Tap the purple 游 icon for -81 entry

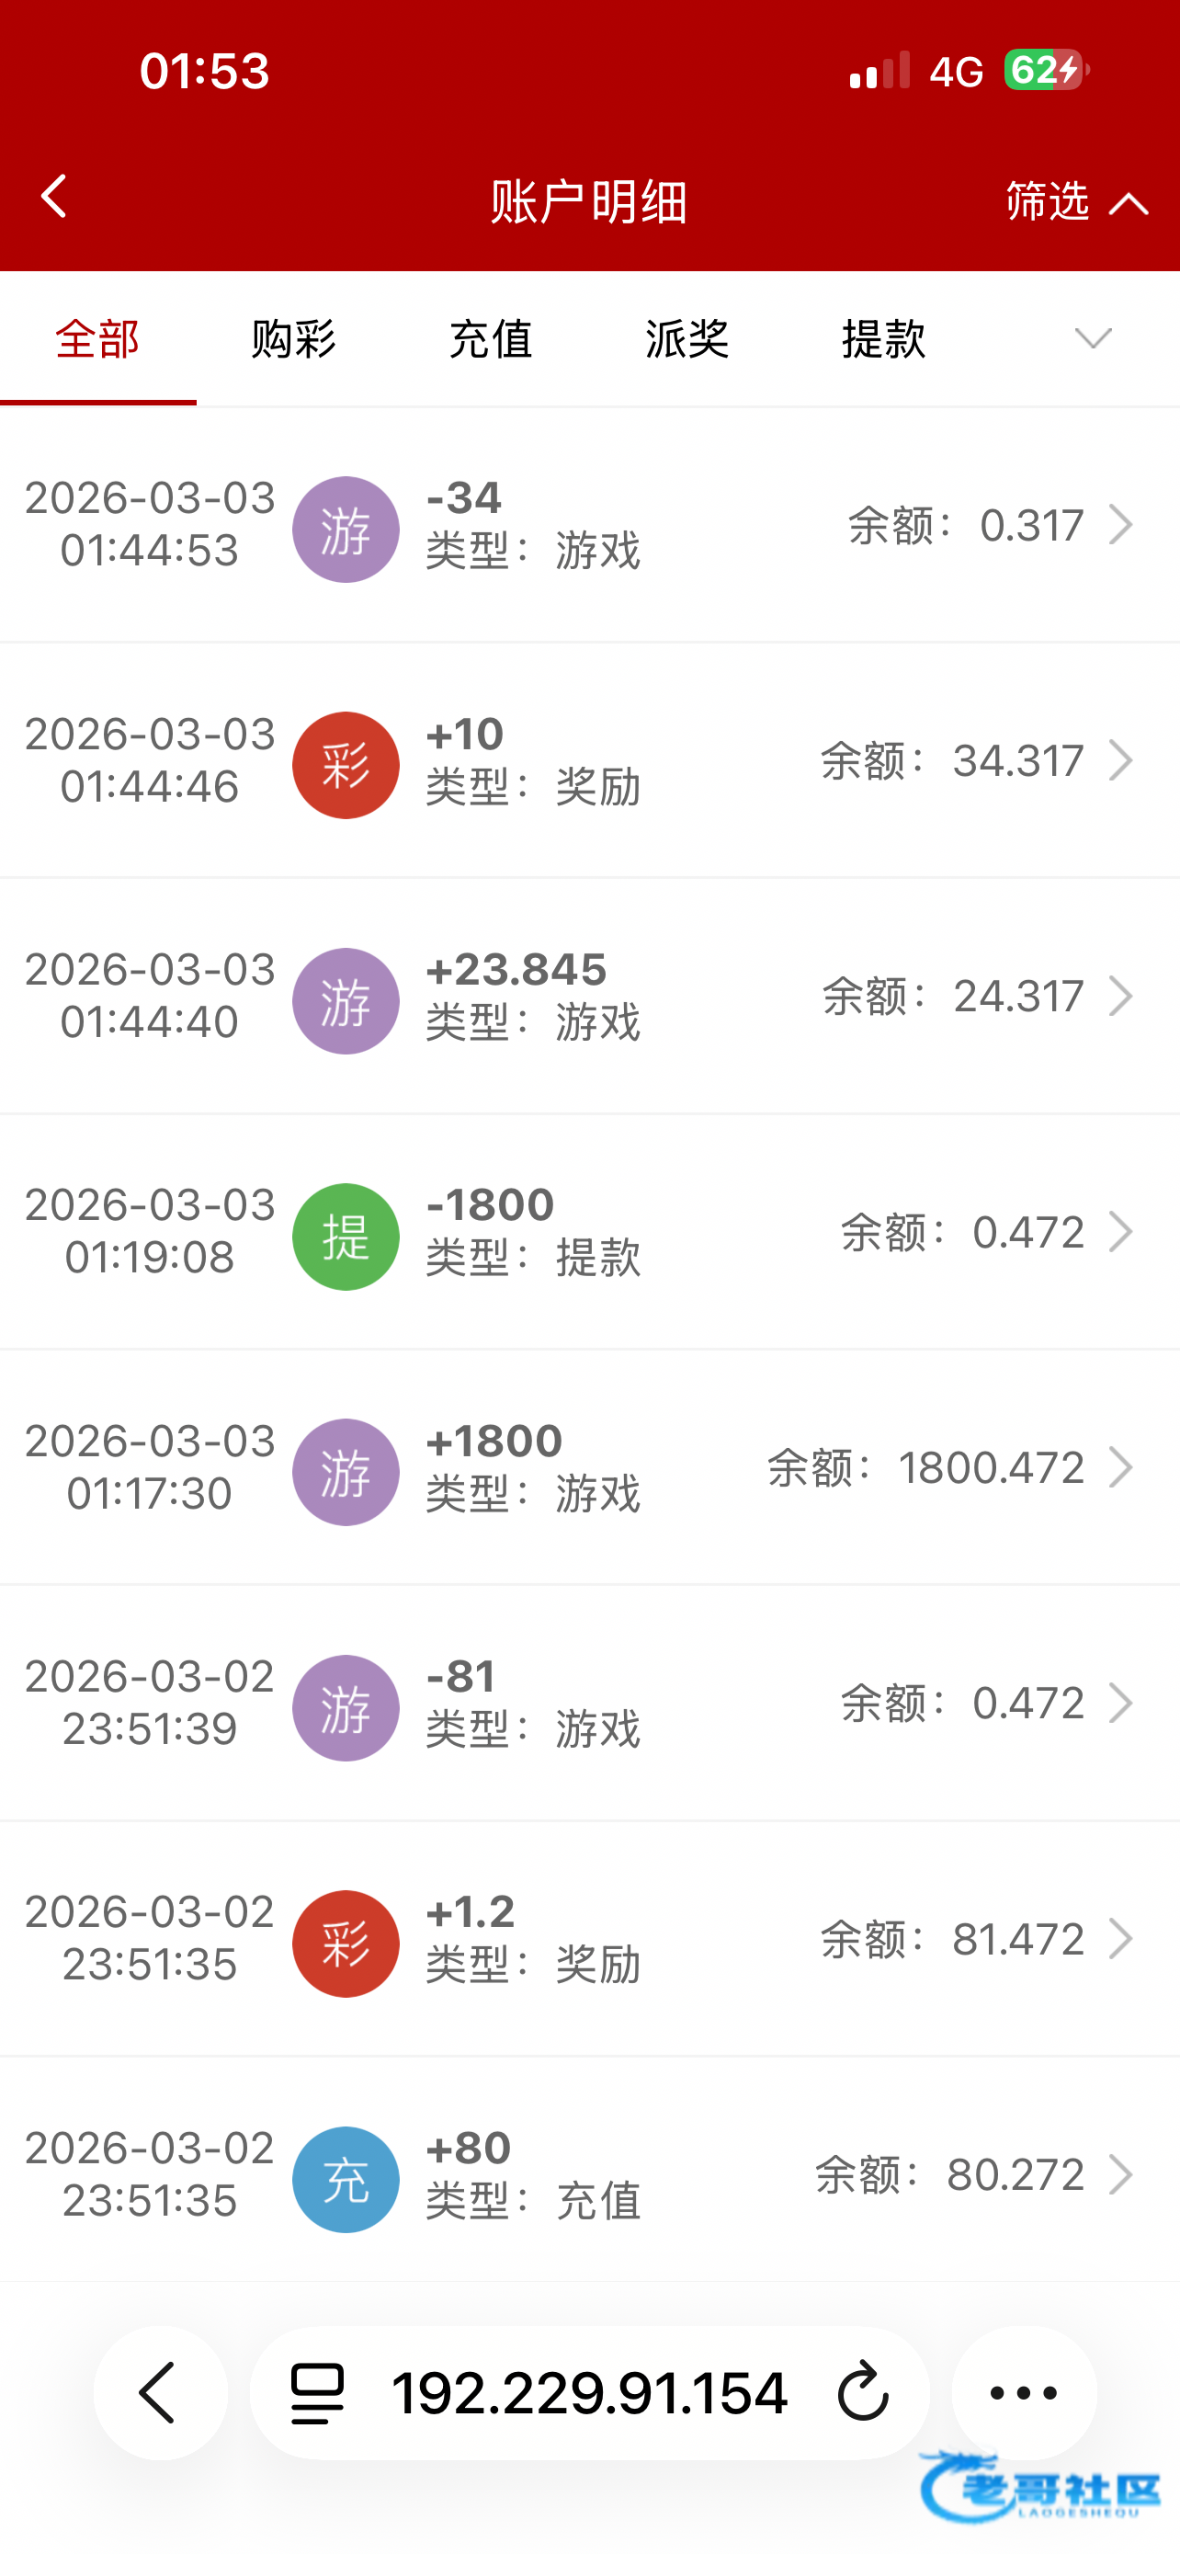point(346,1707)
